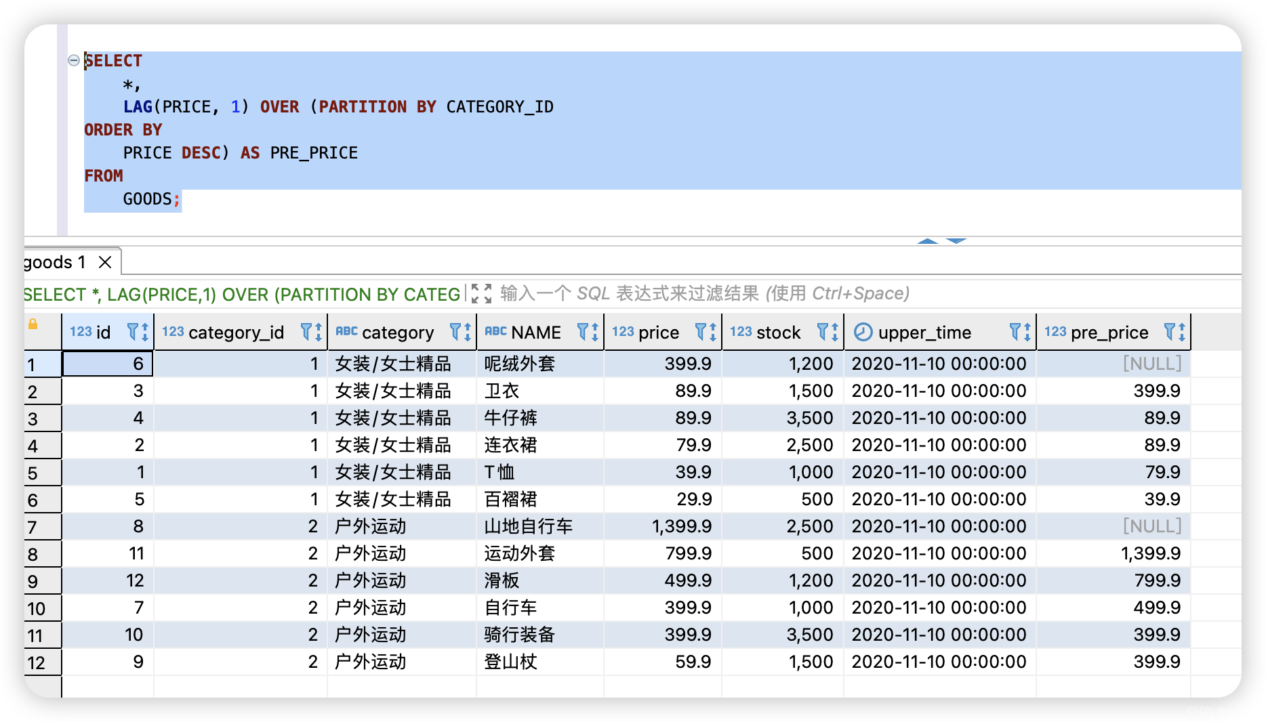Click the pre_price cell 1,399.9 in row 8

coord(1114,553)
